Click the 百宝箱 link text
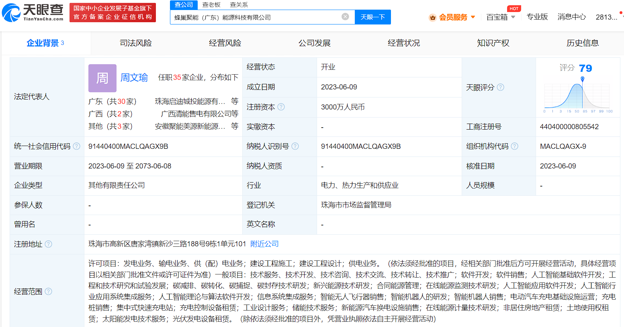624x327 pixels. pyautogui.click(x=497, y=17)
